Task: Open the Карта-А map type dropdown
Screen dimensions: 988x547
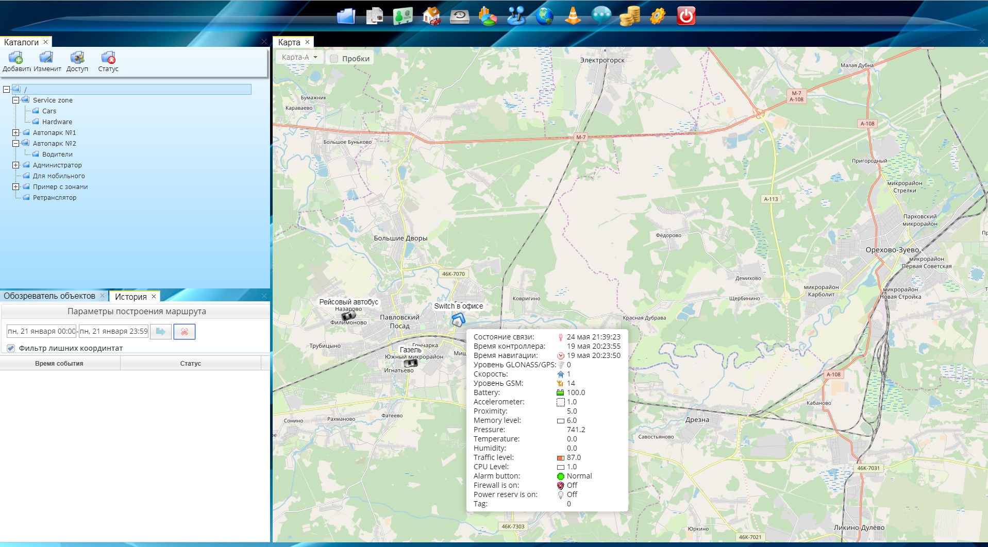Action: coord(299,57)
